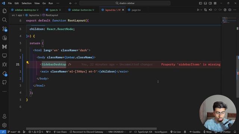Click the app breadcrumb segment
This screenshot has height=134, width=239.
coord(20,15)
